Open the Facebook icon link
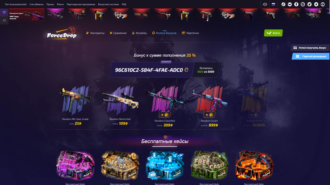 (x=296, y=4)
